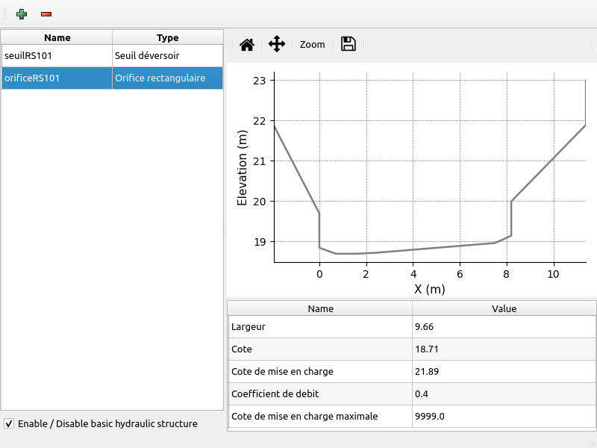The image size is (597, 448).
Task: Click the Value column header in parameters table
Action: coord(504,308)
